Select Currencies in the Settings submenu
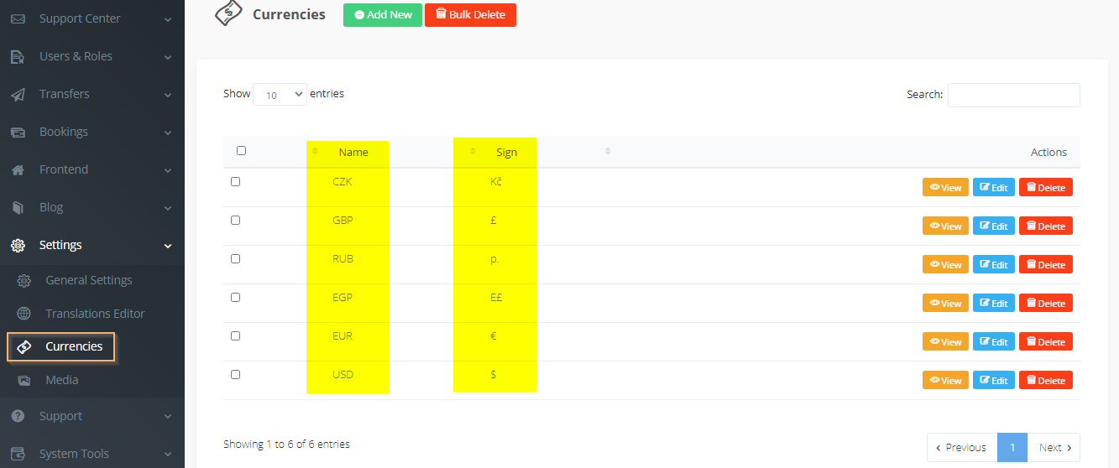 (x=73, y=346)
